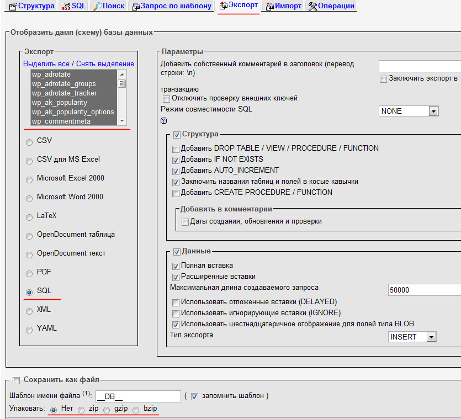This screenshot has height=419, width=461.
Task: Select wp_ak_popularity_options table in list
Action: click(x=74, y=112)
